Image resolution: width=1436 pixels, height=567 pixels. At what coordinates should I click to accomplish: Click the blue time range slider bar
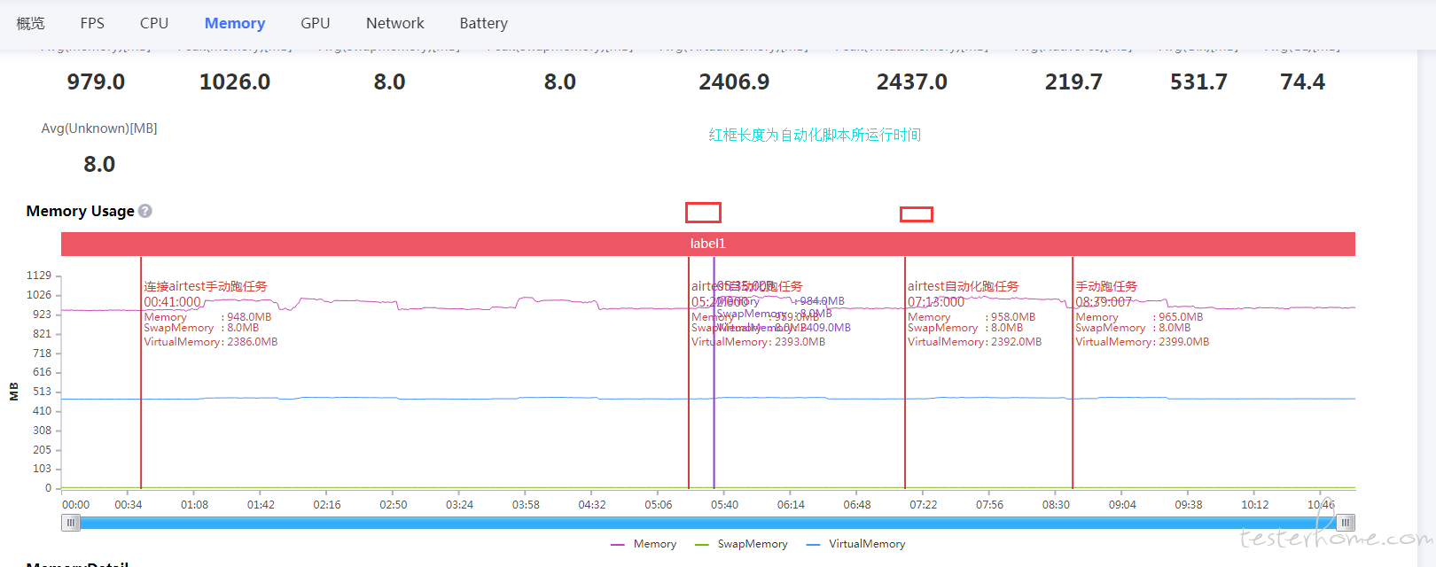point(708,523)
